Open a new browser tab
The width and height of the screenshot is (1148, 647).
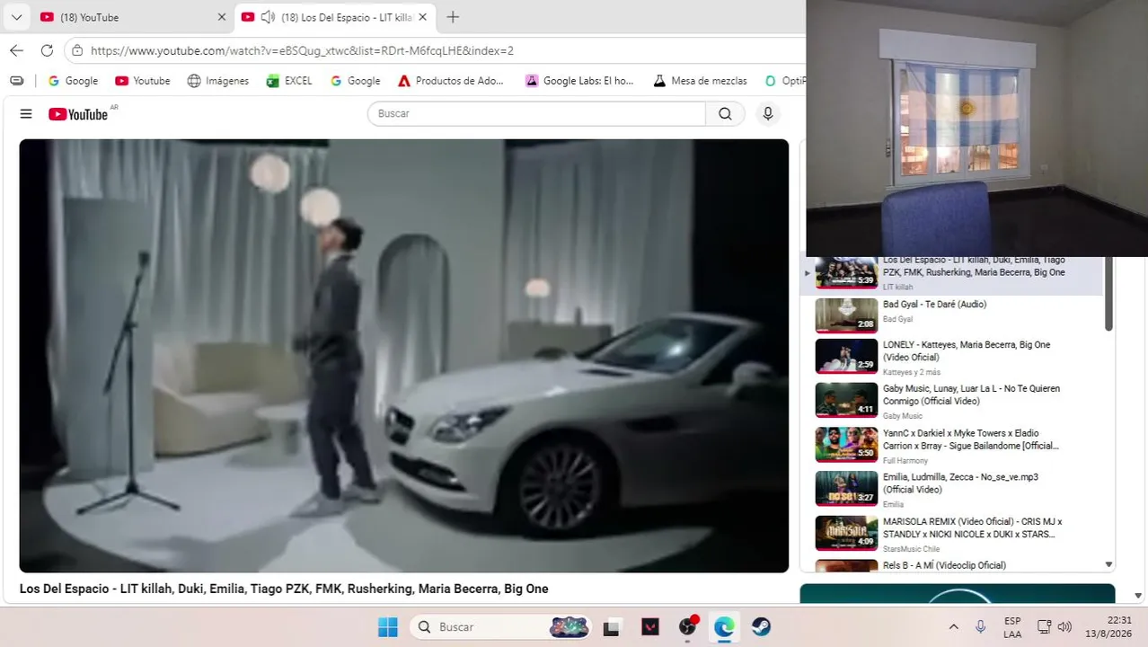(453, 17)
